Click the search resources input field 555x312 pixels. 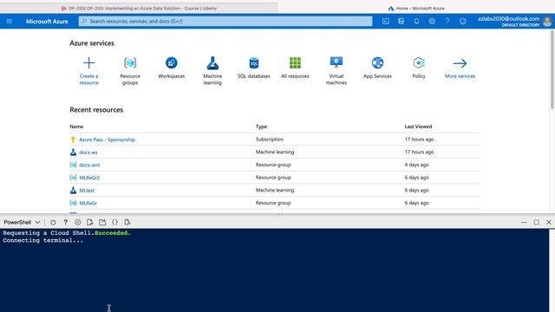pyautogui.click(x=225, y=21)
